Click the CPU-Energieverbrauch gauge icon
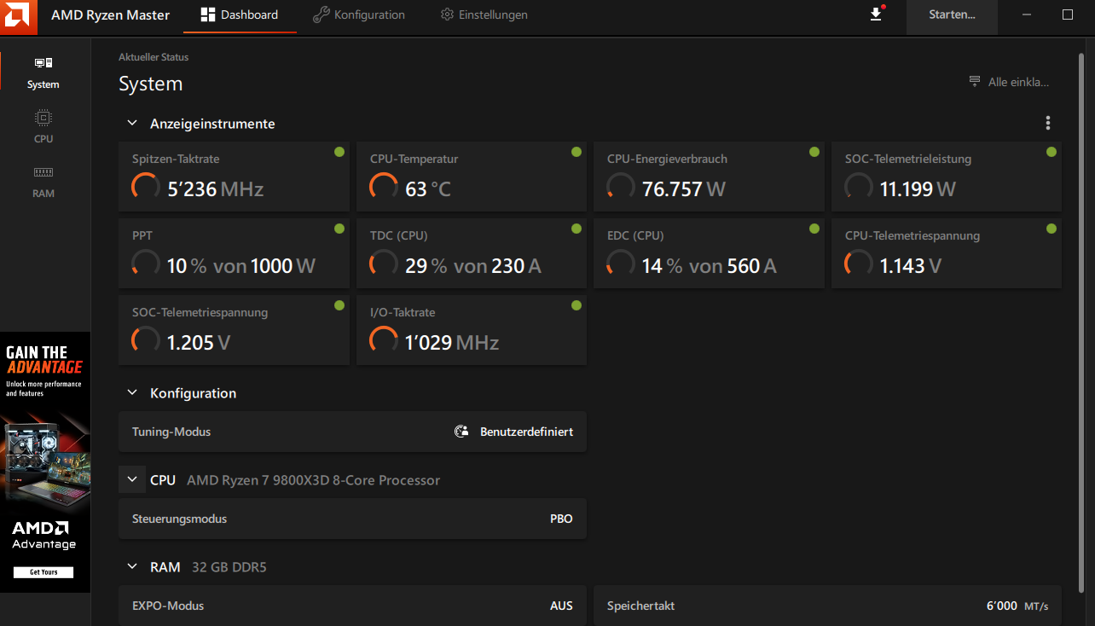Screen dimensions: 1095x626 [621, 188]
